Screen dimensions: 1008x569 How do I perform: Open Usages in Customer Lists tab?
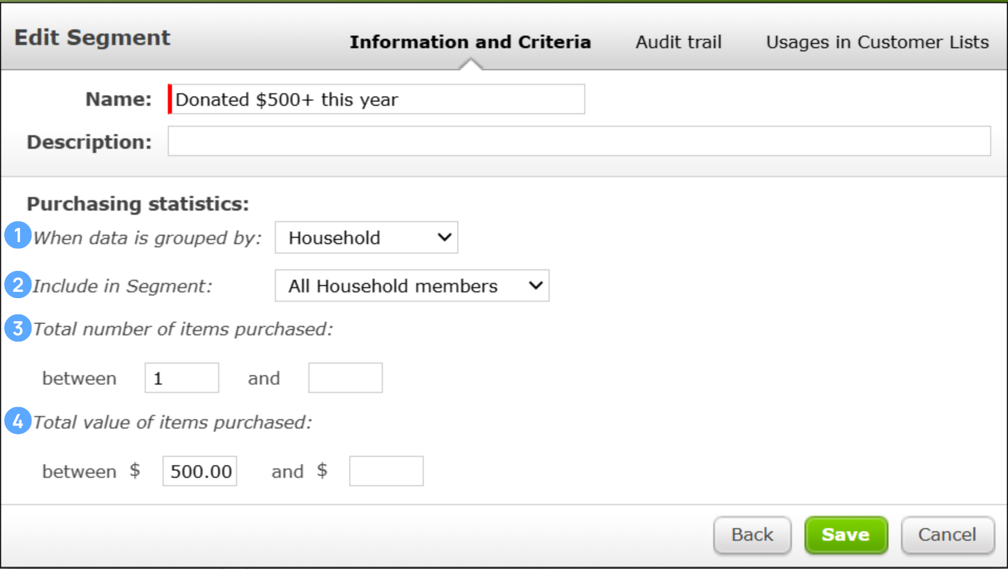coord(877,42)
